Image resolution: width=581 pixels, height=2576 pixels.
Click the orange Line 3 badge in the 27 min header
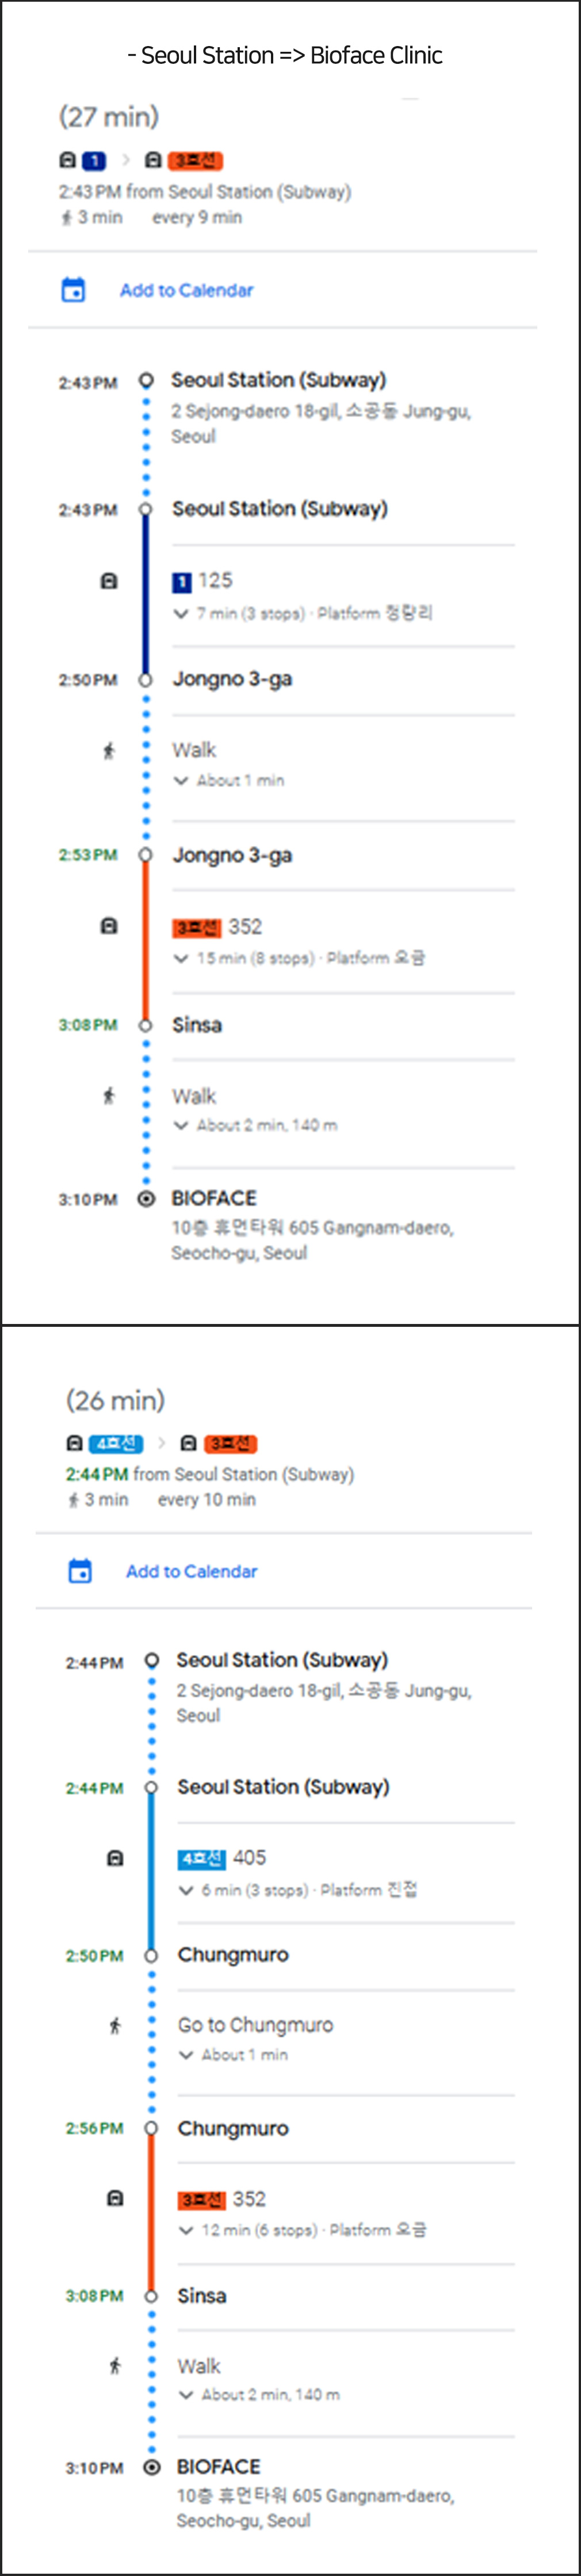tap(195, 160)
